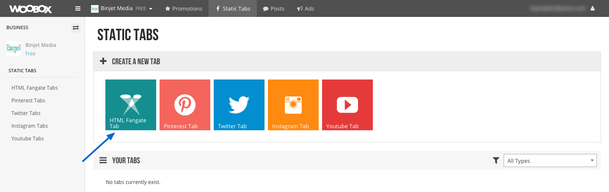Click the Free plan link

pyautogui.click(x=30, y=54)
